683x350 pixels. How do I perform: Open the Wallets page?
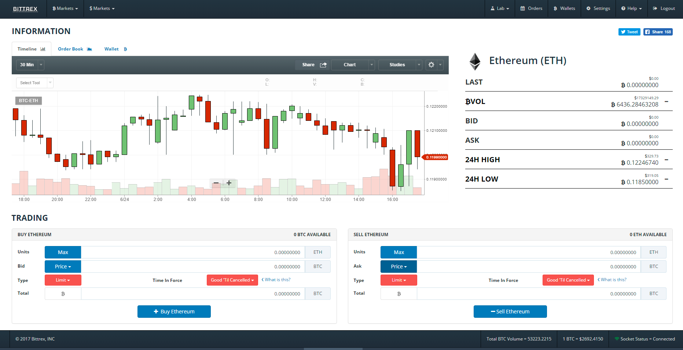(x=564, y=8)
